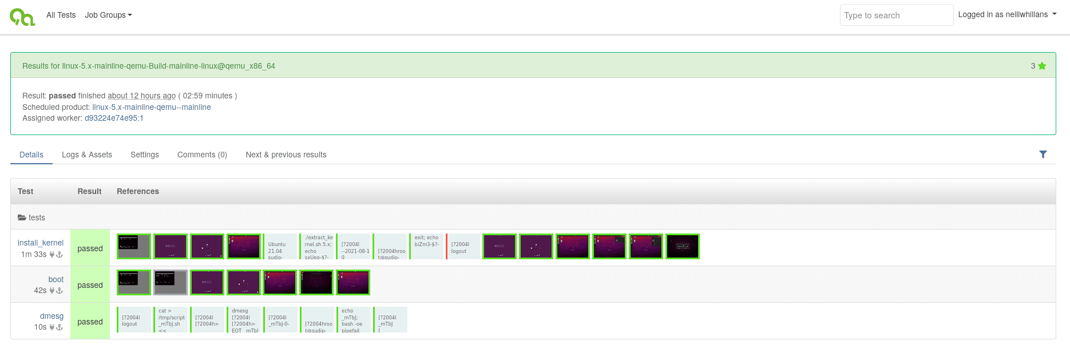Open red-bordered '[?2004l logout' step in install_kernel
The width and height of the screenshot is (1070, 344).
pyautogui.click(x=463, y=246)
